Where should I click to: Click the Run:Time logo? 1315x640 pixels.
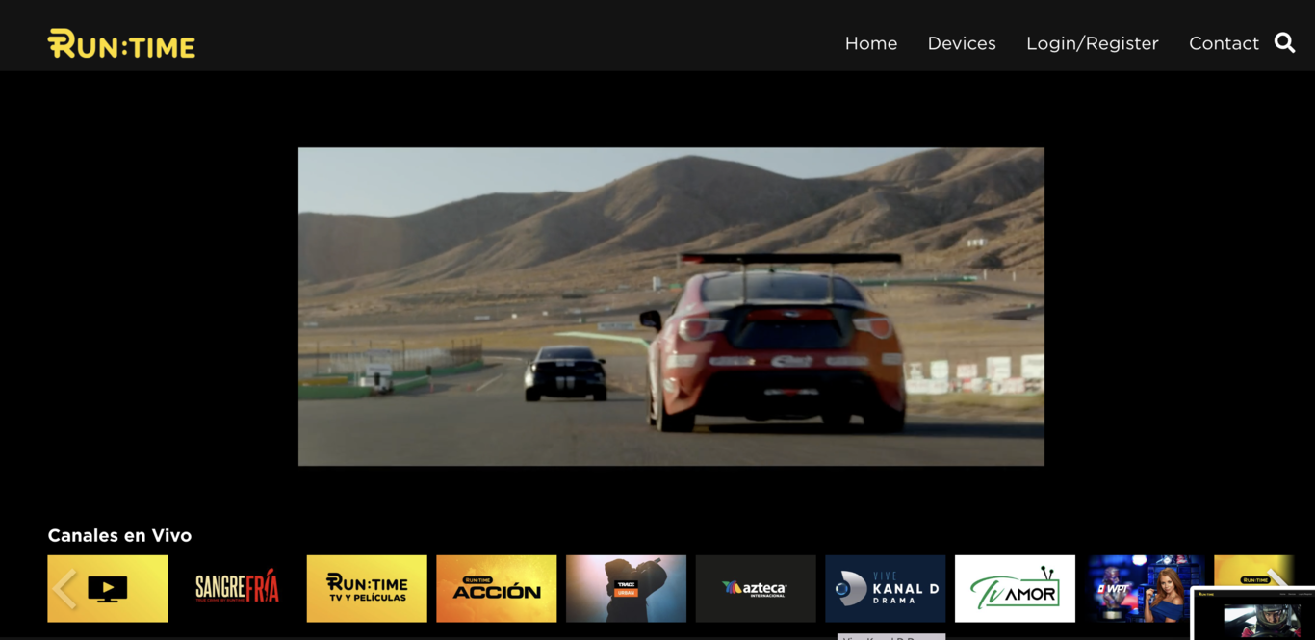point(121,43)
